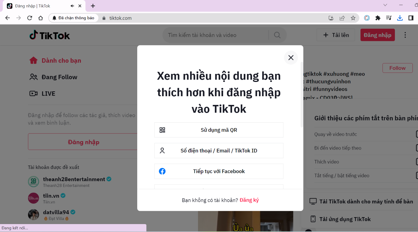This screenshot has height=232, width=418.
Task: Click the LIVE camera icon
Action: [34, 93]
